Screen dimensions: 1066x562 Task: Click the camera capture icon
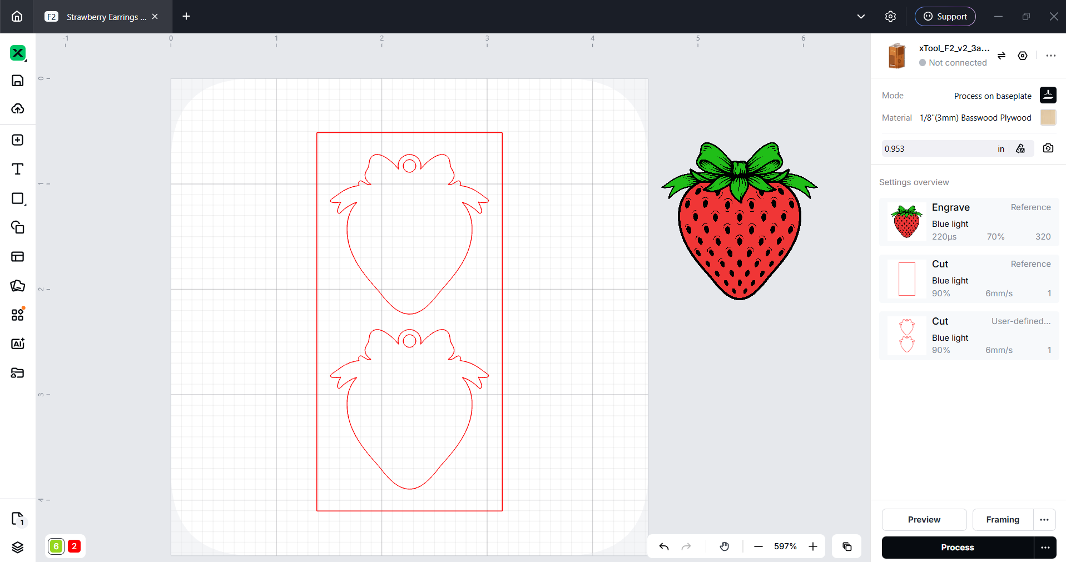(1048, 148)
